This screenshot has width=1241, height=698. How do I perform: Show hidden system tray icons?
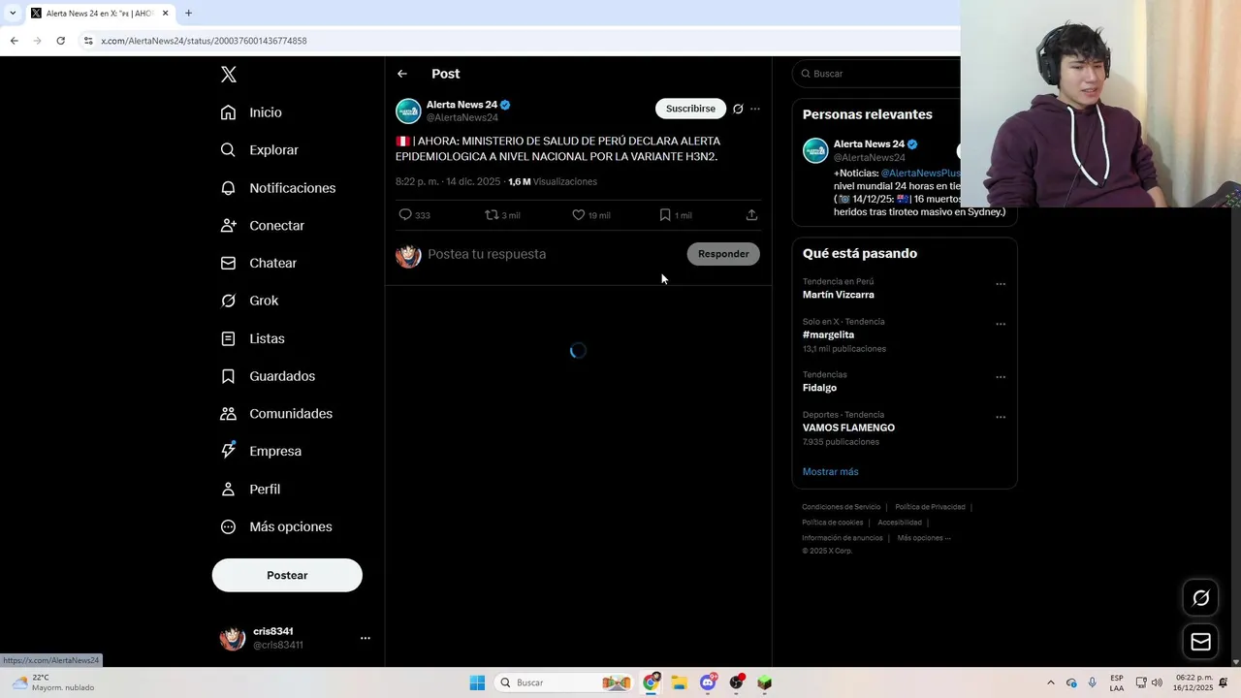(1050, 683)
